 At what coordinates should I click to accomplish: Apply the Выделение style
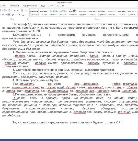pyautogui.click(x=102, y=13)
